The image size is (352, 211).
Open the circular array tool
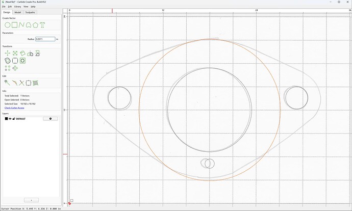pyautogui.click(x=15, y=68)
